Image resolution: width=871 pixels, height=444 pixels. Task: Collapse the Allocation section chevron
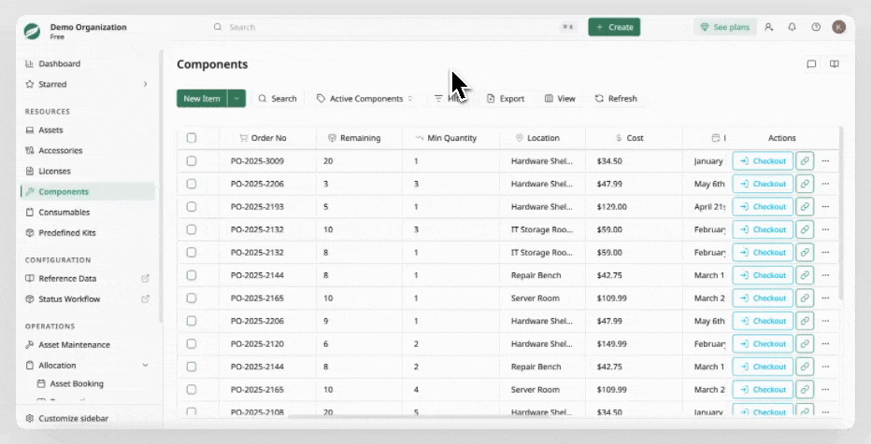point(145,366)
